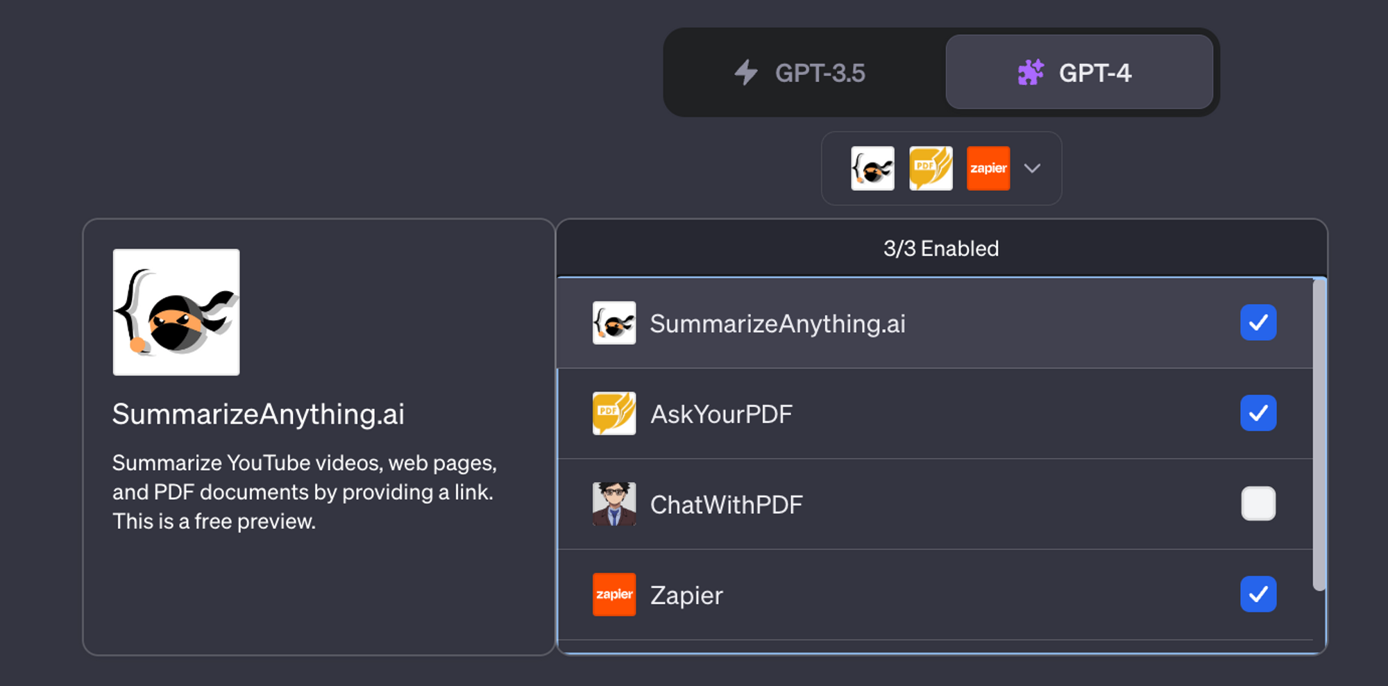The image size is (1388, 686).
Task: Click the ninja icon in plugin selector bar
Action: [x=872, y=168]
